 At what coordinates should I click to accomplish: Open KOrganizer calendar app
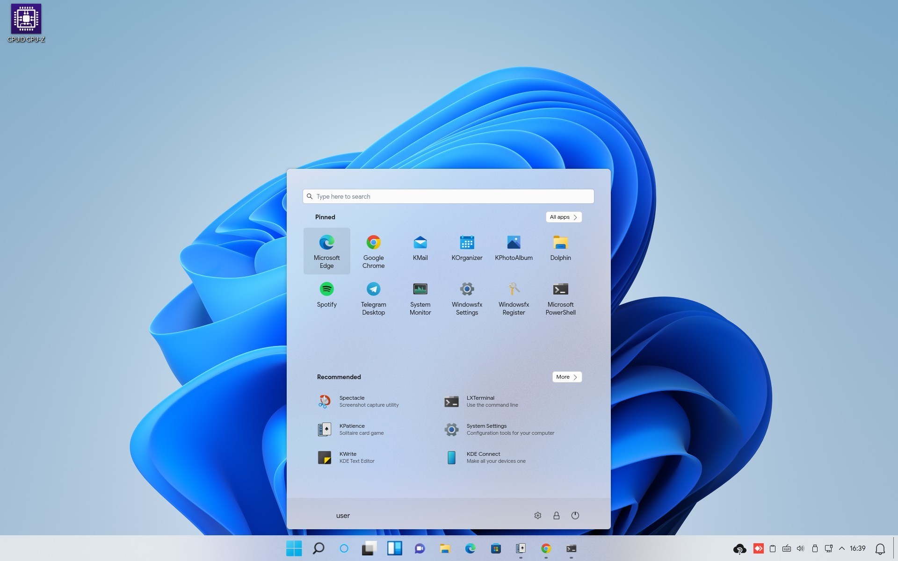[x=467, y=251]
